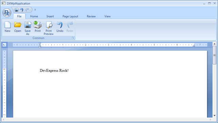Click the right indent marker on ruler
The image size is (218, 123).
coord(194,46)
